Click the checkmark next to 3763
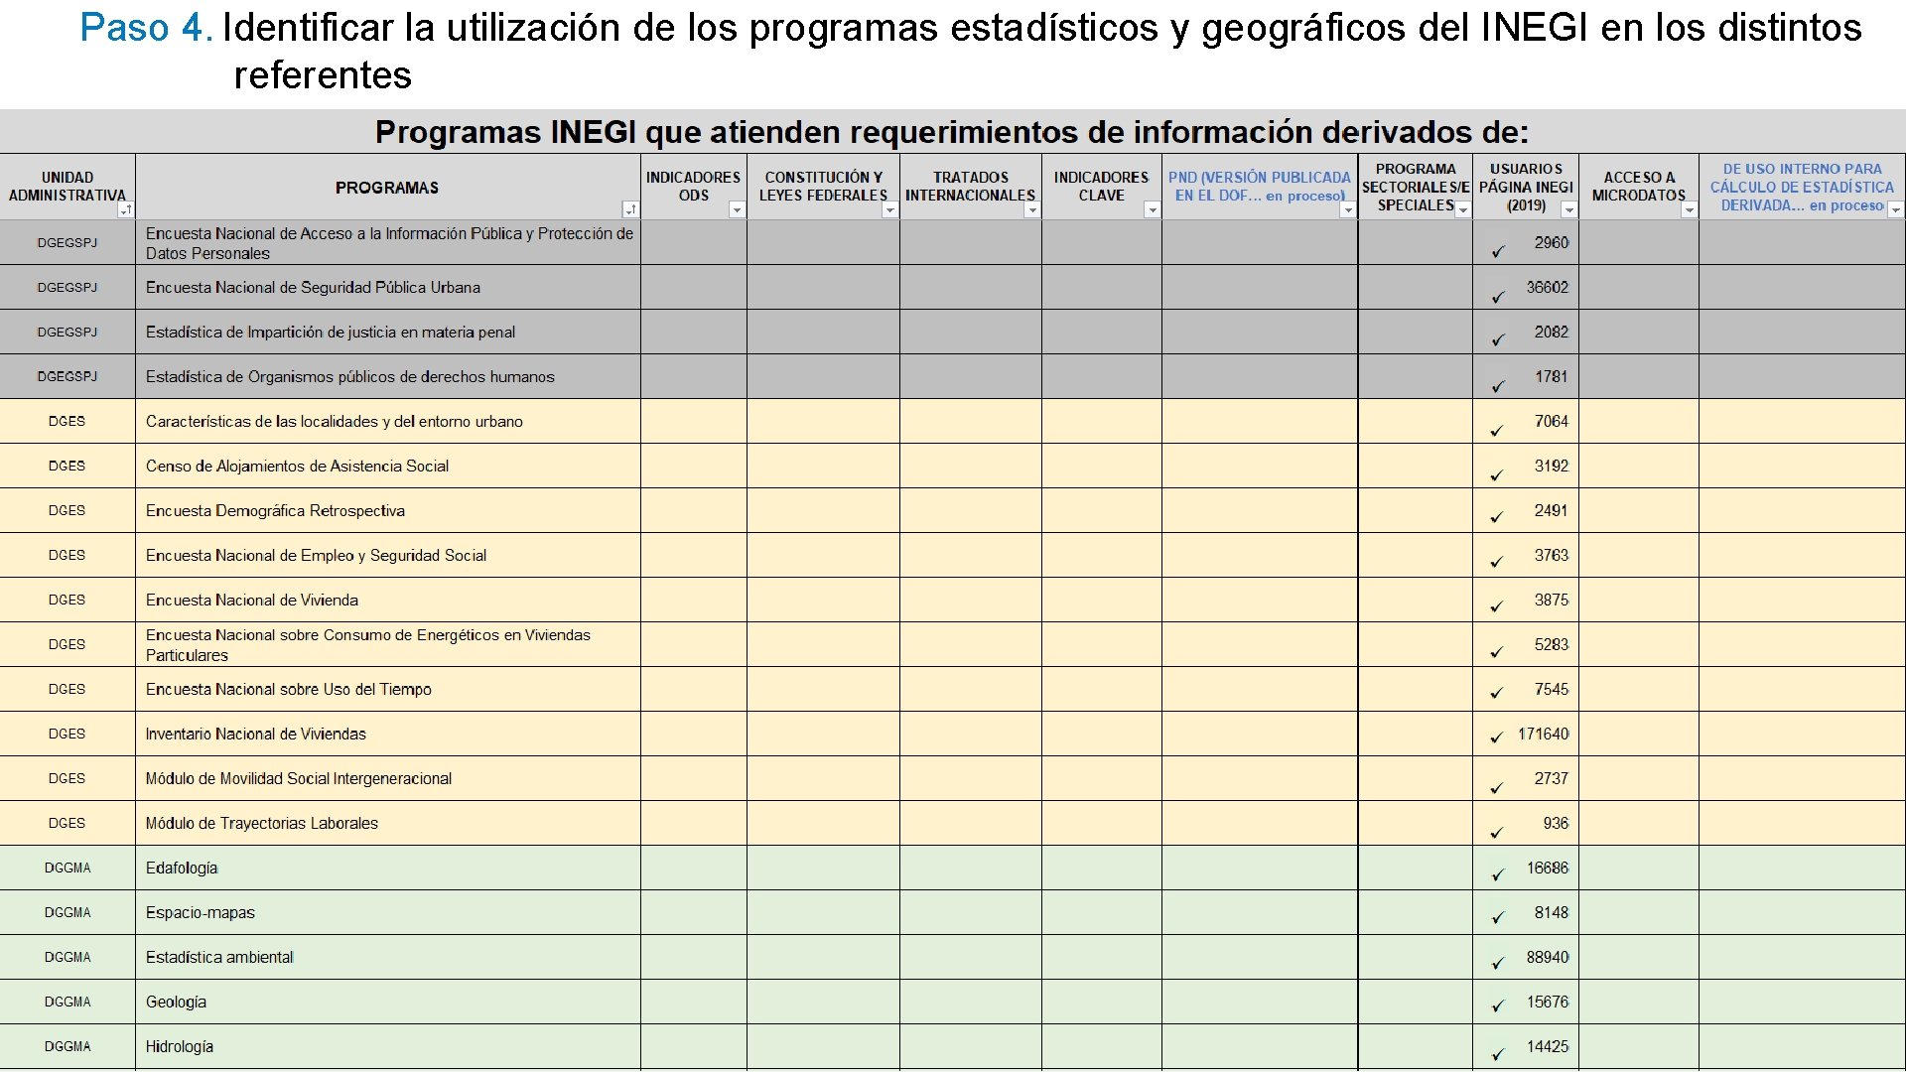The width and height of the screenshot is (1906, 1072). tap(1497, 562)
